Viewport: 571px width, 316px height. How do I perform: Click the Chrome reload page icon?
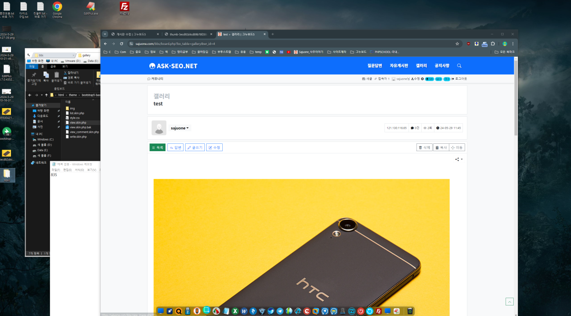[121, 44]
